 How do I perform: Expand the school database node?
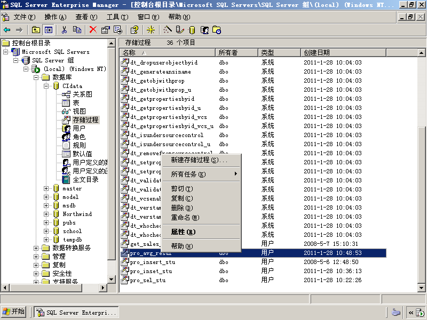click(46, 231)
